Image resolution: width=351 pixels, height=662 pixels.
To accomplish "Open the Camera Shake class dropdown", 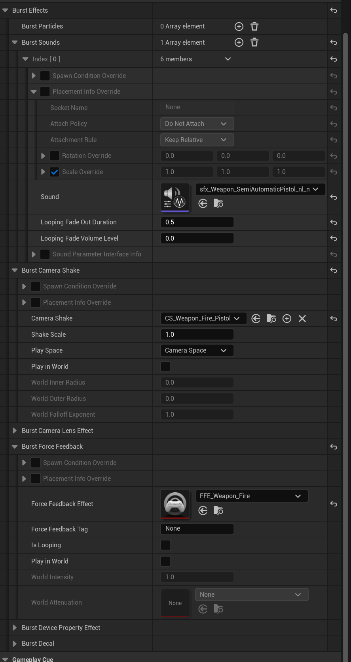I will pyautogui.click(x=203, y=318).
